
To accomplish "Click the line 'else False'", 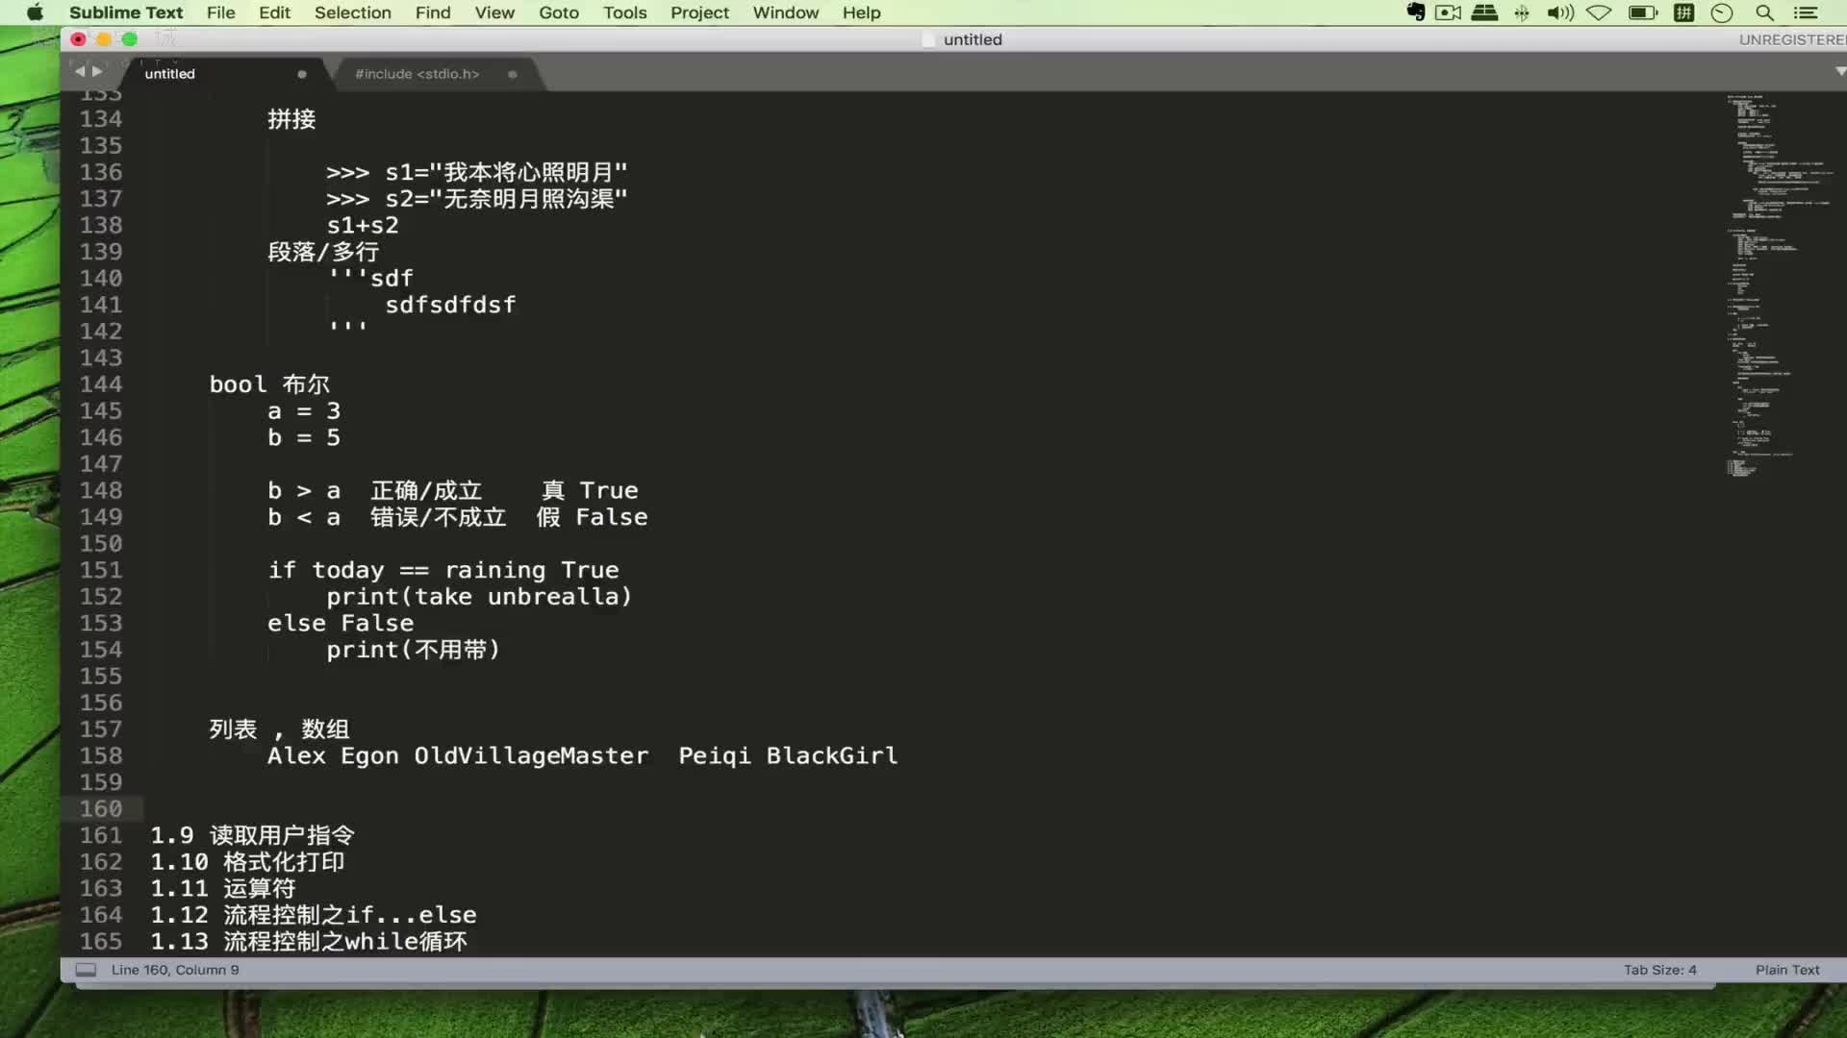I will pyautogui.click(x=341, y=623).
